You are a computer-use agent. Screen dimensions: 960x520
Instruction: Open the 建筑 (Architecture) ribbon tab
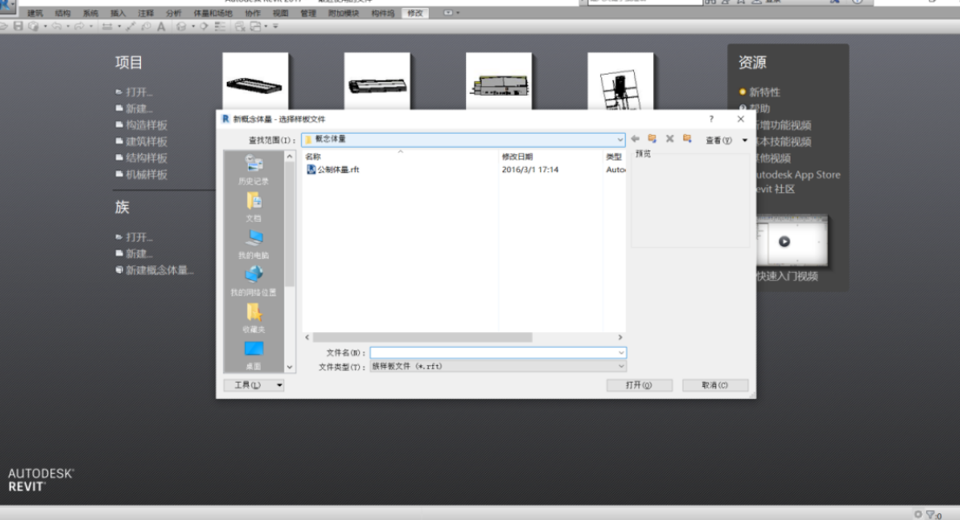pyautogui.click(x=36, y=13)
